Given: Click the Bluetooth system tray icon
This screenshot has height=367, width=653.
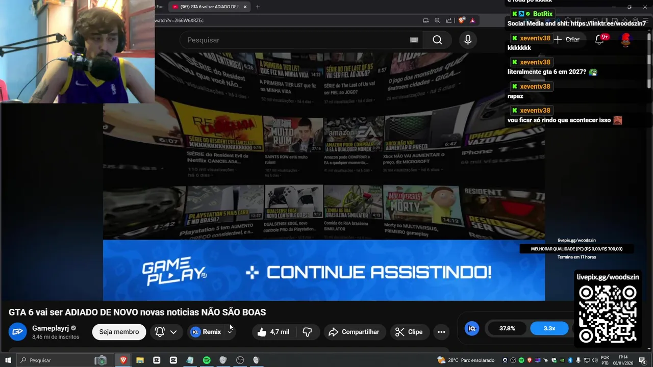Looking at the screenshot, I should tap(570, 360).
